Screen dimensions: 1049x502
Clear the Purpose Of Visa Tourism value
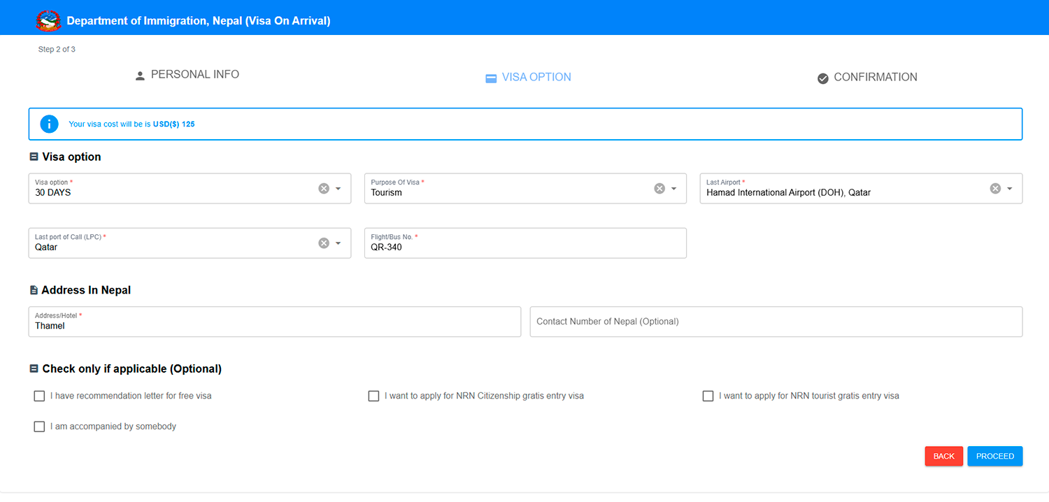[x=659, y=188]
